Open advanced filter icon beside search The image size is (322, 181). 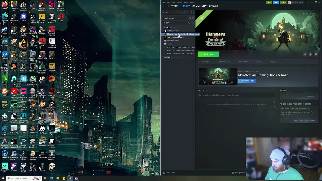point(193,23)
